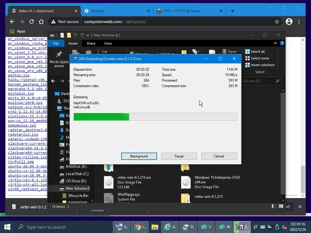Viewport: 311px width, 233px height.
Task: Switch to the View ribbon tab
Action: (108, 43)
